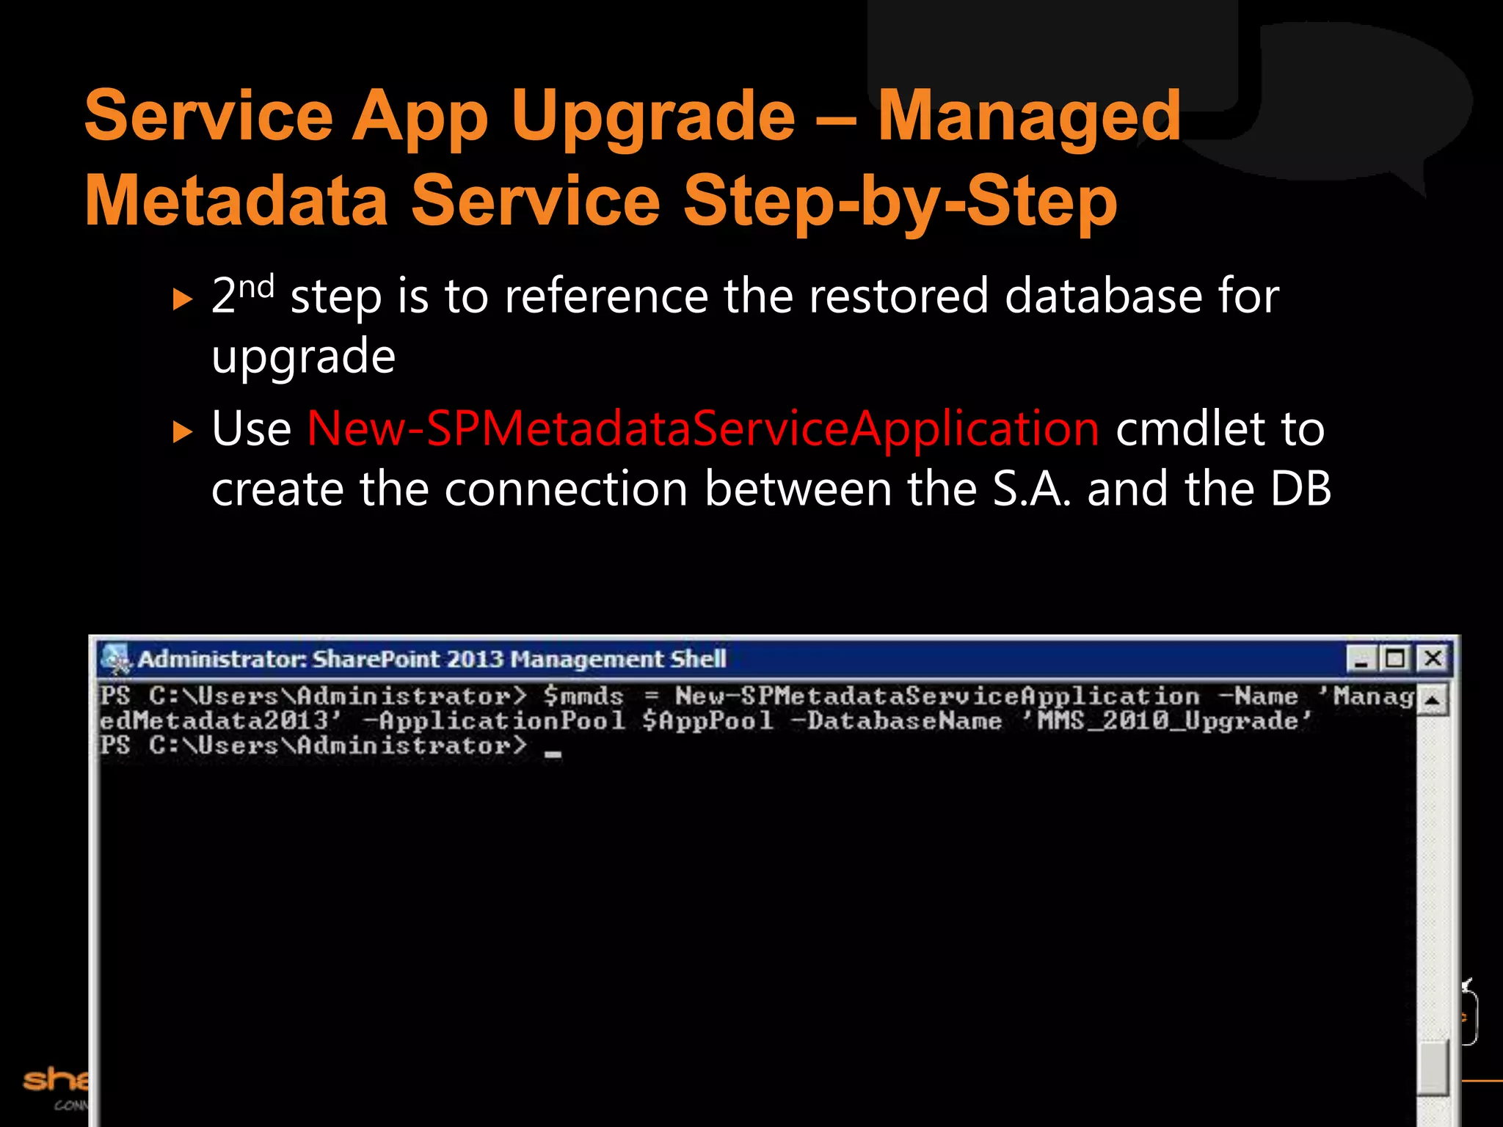The height and width of the screenshot is (1127, 1503).
Task: Click the '$AppPool' variable in console
Action: (x=707, y=721)
